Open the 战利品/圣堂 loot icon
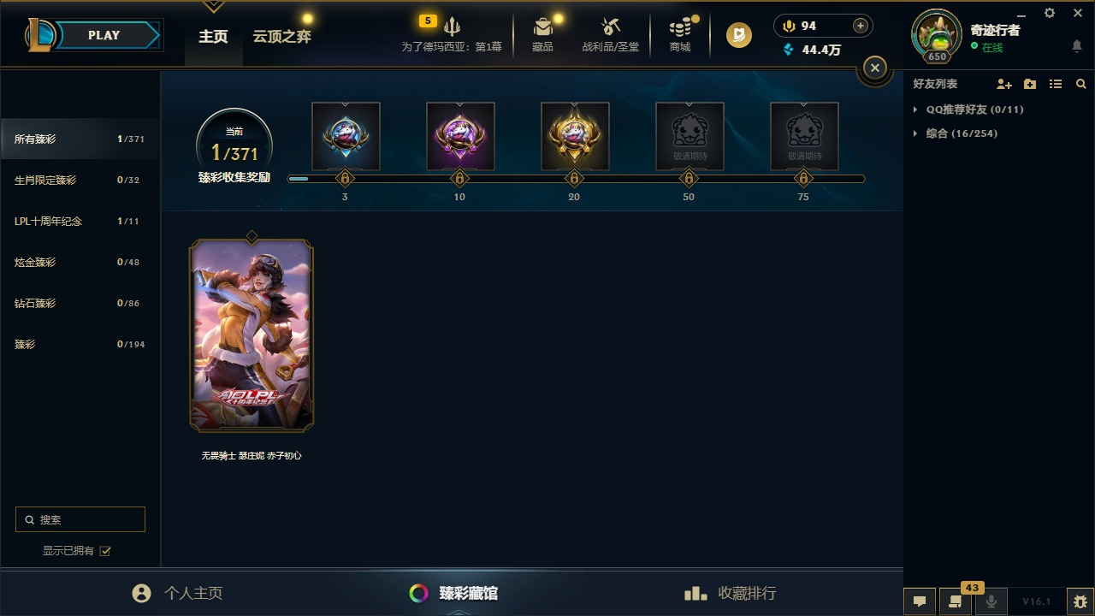 [x=611, y=27]
